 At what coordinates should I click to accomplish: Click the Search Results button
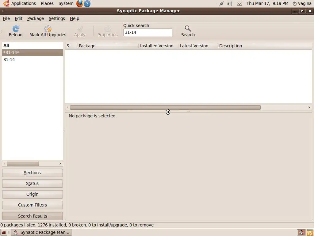pyautogui.click(x=33, y=216)
